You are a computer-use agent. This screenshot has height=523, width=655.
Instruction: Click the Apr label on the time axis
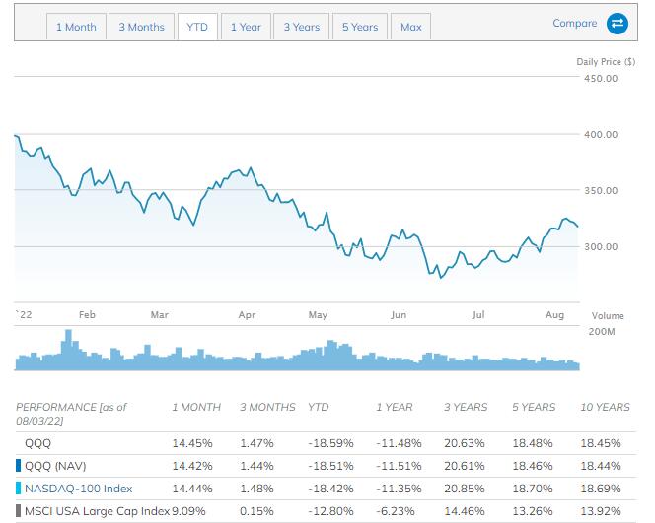point(247,315)
